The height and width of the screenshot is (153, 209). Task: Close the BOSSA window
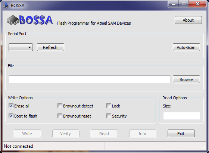[197, 4]
